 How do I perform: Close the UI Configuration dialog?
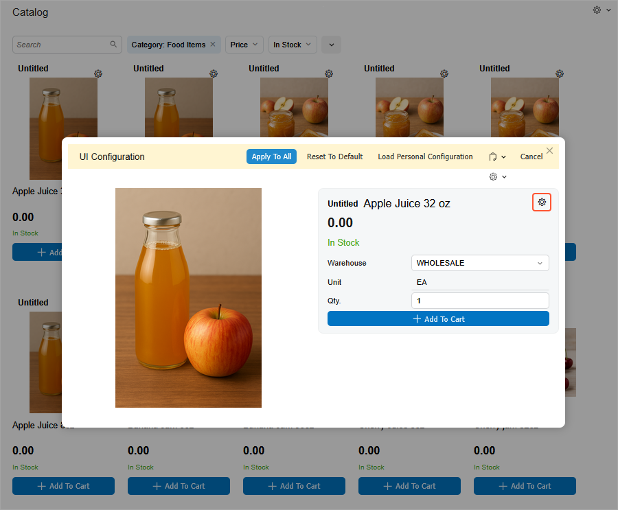click(x=550, y=150)
